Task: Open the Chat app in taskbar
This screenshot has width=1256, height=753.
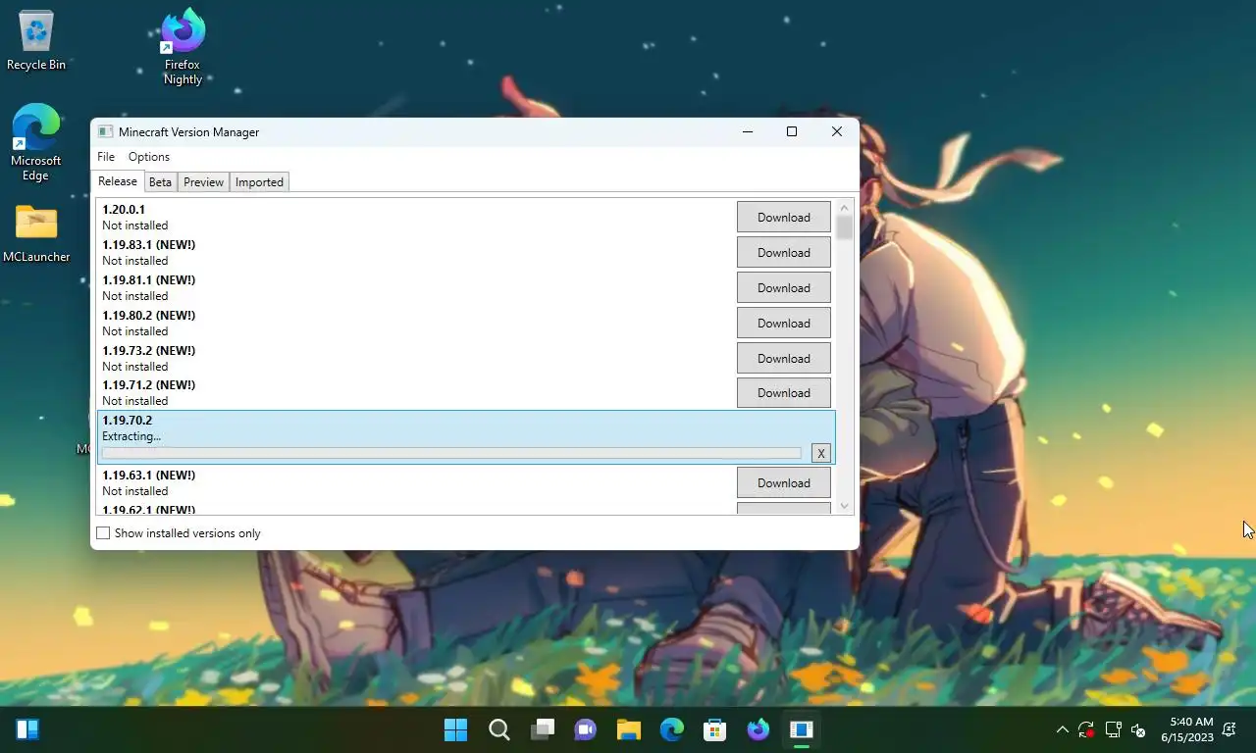Action: pyautogui.click(x=586, y=729)
